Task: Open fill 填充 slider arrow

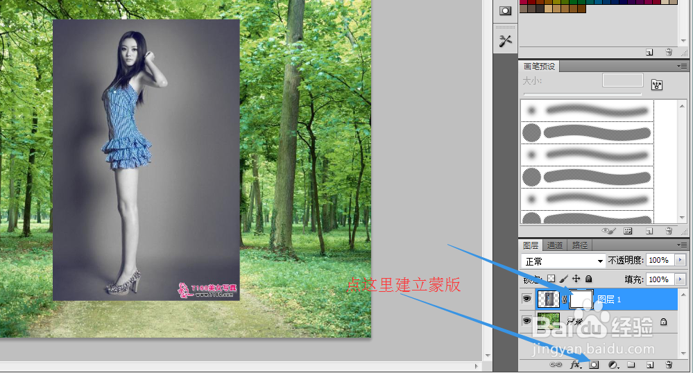Action: coord(681,279)
